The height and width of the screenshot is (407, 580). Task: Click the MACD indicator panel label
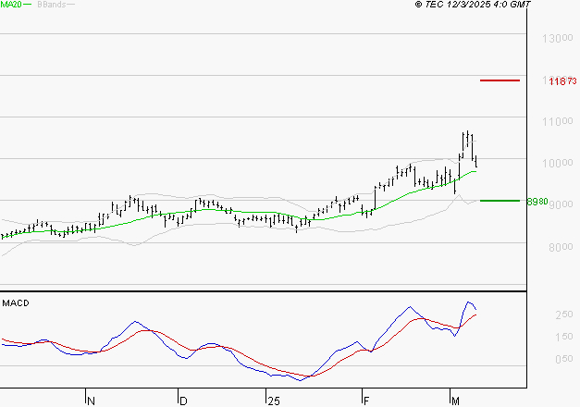tap(16, 303)
